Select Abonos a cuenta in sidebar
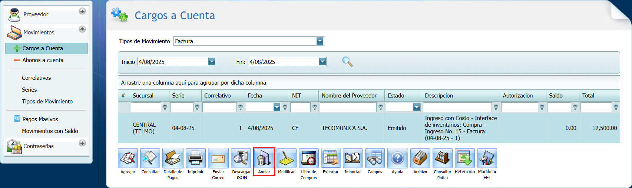This screenshot has height=188, width=632. point(43,60)
